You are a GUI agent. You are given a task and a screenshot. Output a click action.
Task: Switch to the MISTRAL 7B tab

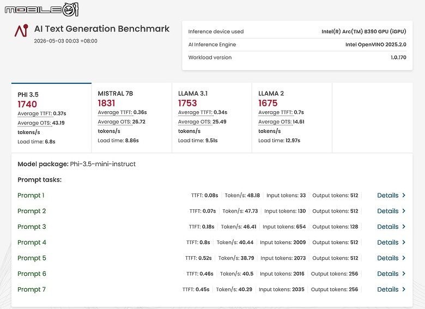(x=132, y=118)
